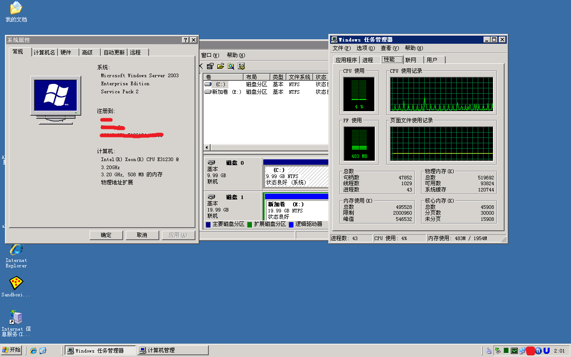Select the C: drive icon in volume list
Image resolution: width=571 pixels, height=357 pixels.
click(208, 84)
